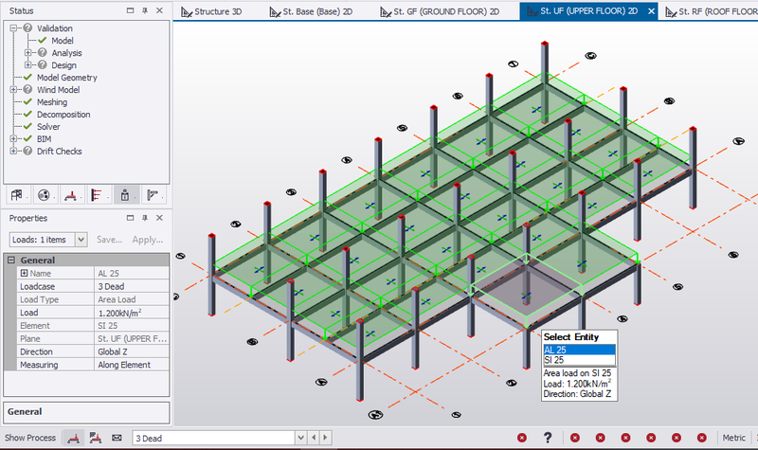Click the envelope icon in bottom bar
758x450 pixels.
click(x=117, y=438)
